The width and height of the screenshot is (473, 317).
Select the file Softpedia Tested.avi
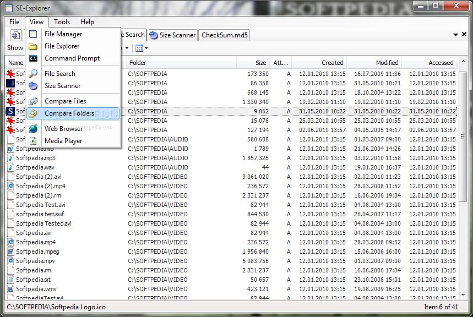[x=44, y=223]
